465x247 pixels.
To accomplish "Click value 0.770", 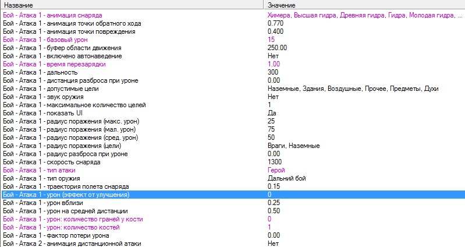I will click(275, 23).
